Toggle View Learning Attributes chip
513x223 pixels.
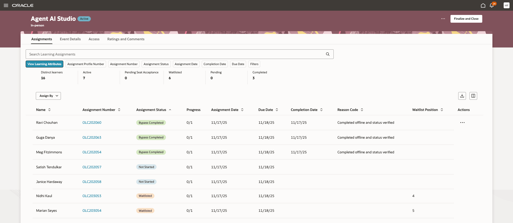(44, 64)
